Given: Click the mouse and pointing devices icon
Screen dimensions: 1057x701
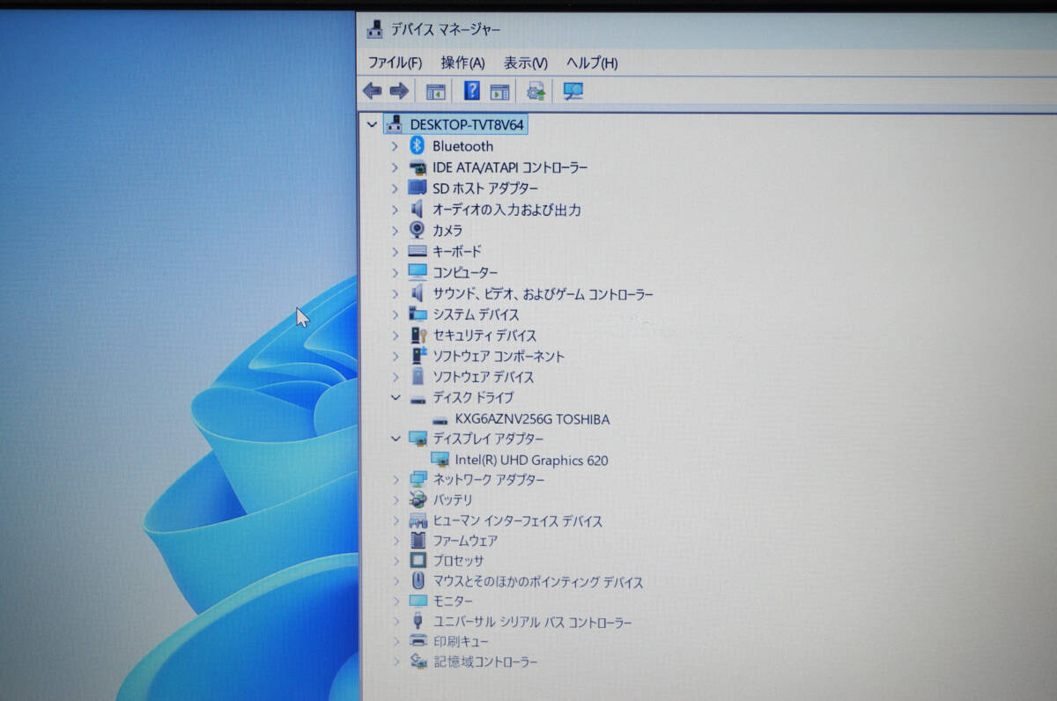Looking at the screenshot, I should pos(418,581).
